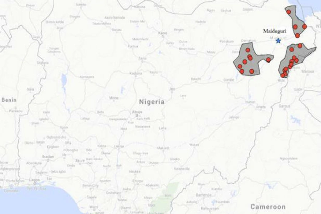Select the northernmost red marker near Lake Chad
Screen dimensions: 321x214
tap(289, 12)
